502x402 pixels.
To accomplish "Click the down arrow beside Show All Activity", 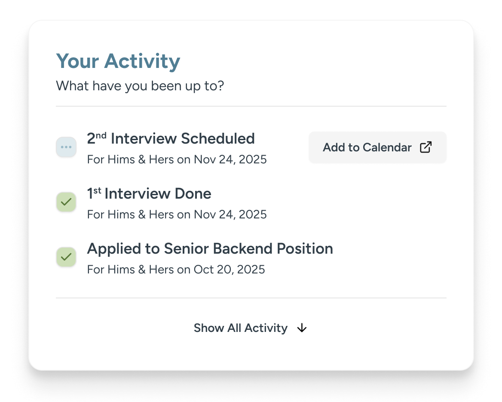I will pyautogui.click(x=302, y=328).
